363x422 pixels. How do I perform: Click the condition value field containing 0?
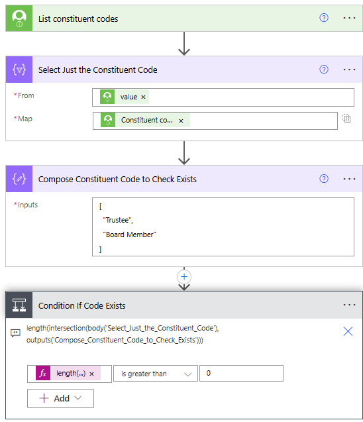click(241, 373)
